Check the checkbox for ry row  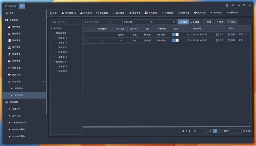point(86,41)
